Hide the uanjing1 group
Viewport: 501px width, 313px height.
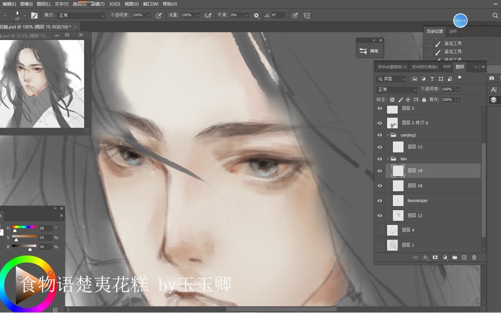pyautogui.click(x=380, y=135)
